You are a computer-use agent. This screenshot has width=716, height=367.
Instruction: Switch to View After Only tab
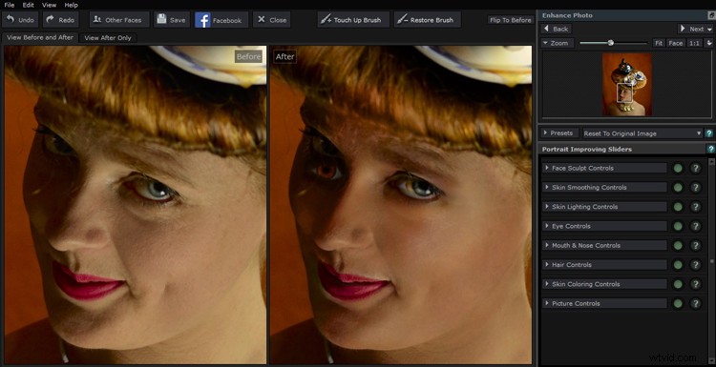point(108,38)
